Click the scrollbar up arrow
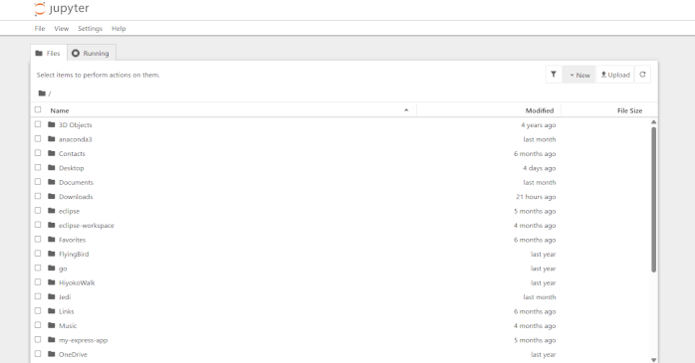Screen dimensions: 695x363 [x=654, y=121]
